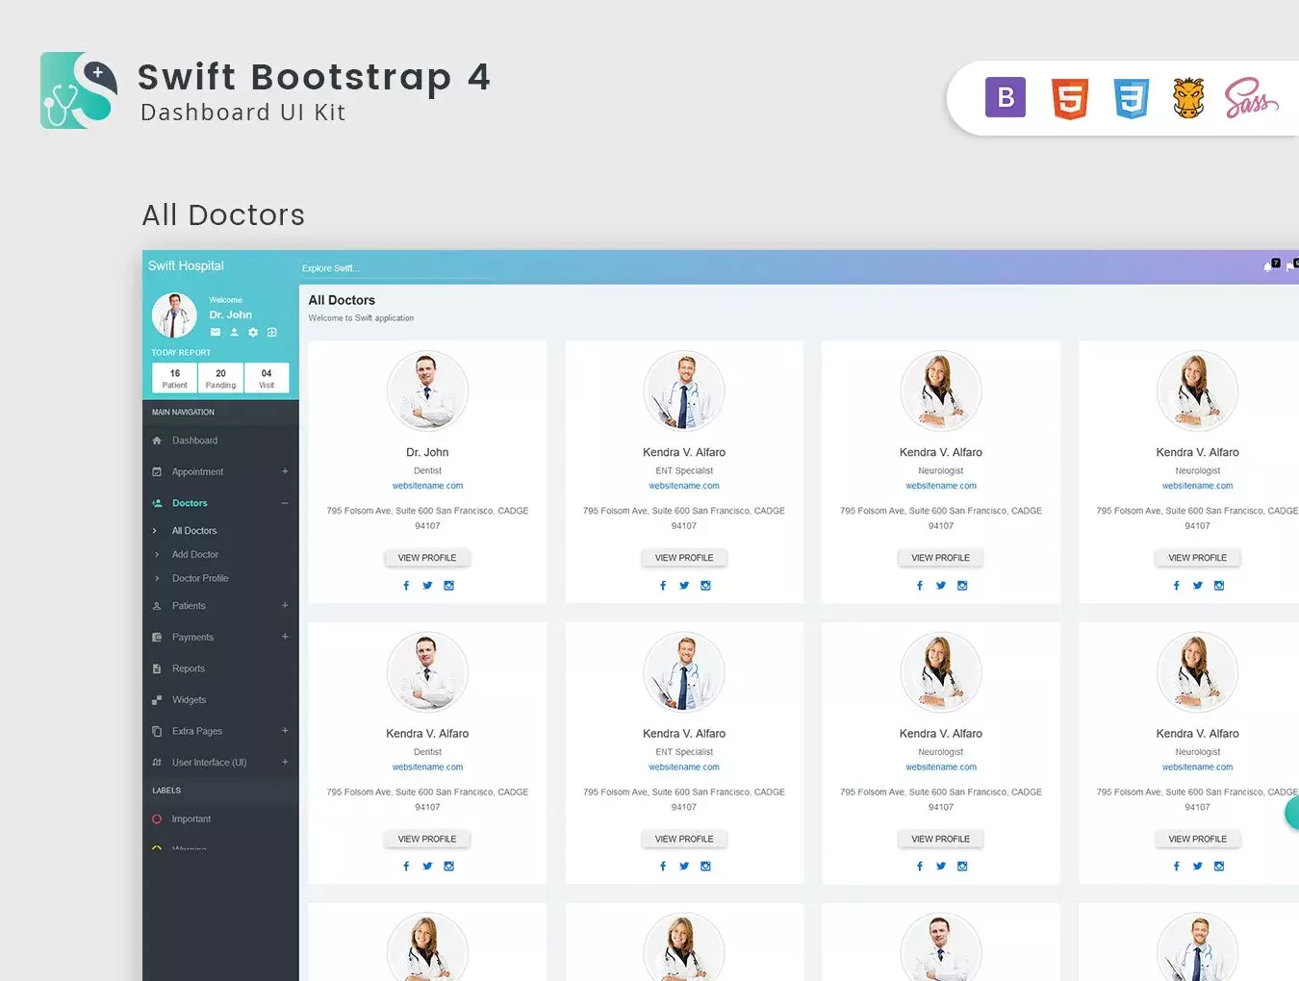Image resolution: width=1299 pixels, height=981 pixels.
Task: Click the Grunt logo badge
Action: click(x=1189, y=98)
